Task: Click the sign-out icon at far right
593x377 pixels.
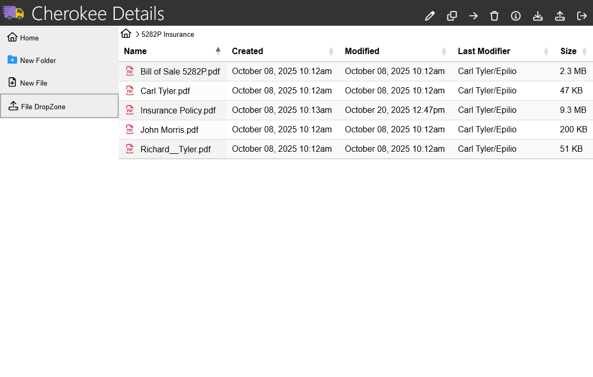Action: [x=581, y=16]
